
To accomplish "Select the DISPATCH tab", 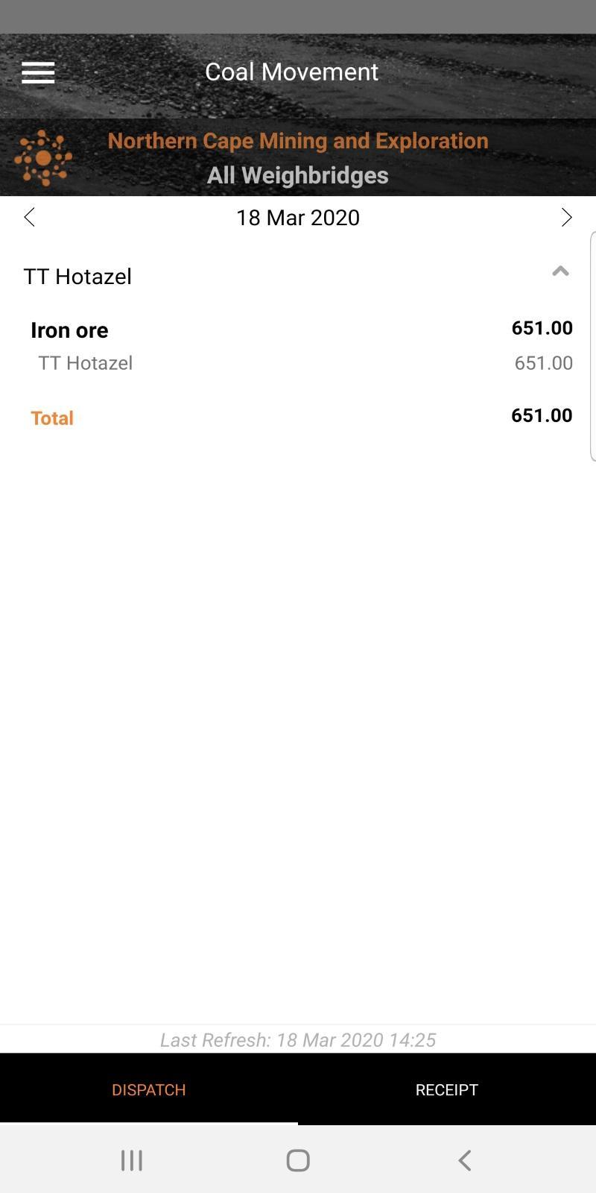I will [149, 1089].
